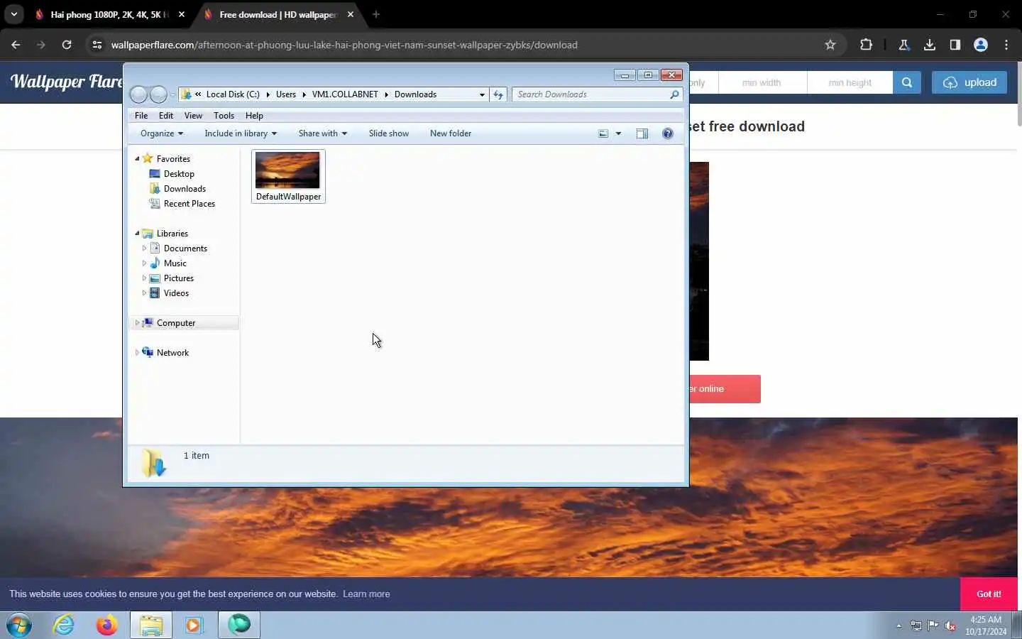
Task: Open Recent Places in navigation pane
Action: [x=189, y=204]
